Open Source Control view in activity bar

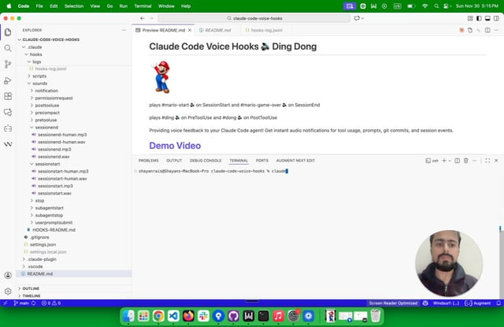click(8, 65)
